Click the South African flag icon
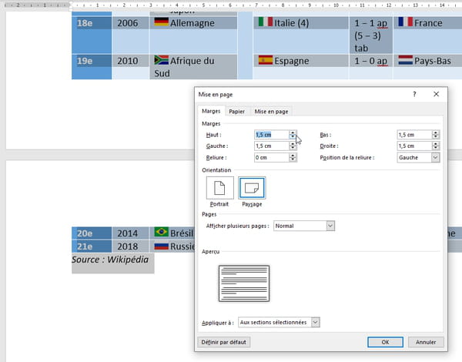This screenshot has width=462, height=362. 161,60
